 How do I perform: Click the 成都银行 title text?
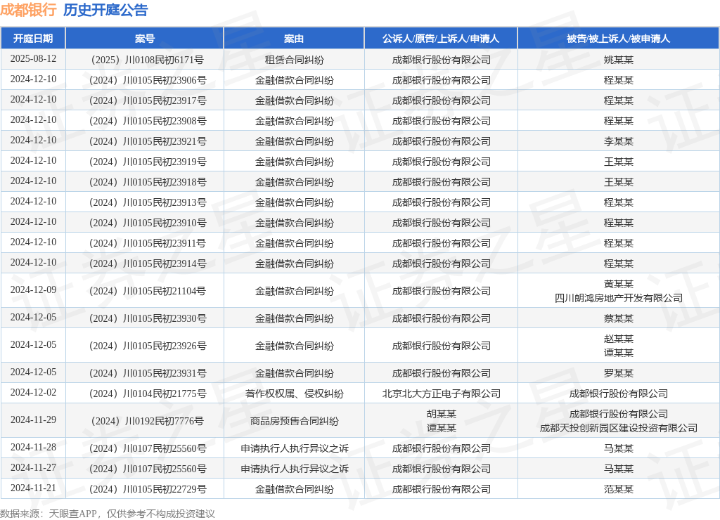28,10
